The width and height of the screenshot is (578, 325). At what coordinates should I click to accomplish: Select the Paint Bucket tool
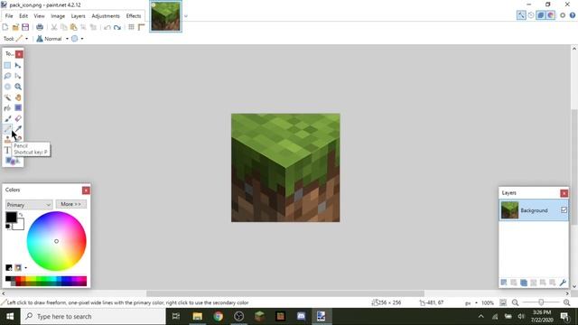(x=7, y=108)
